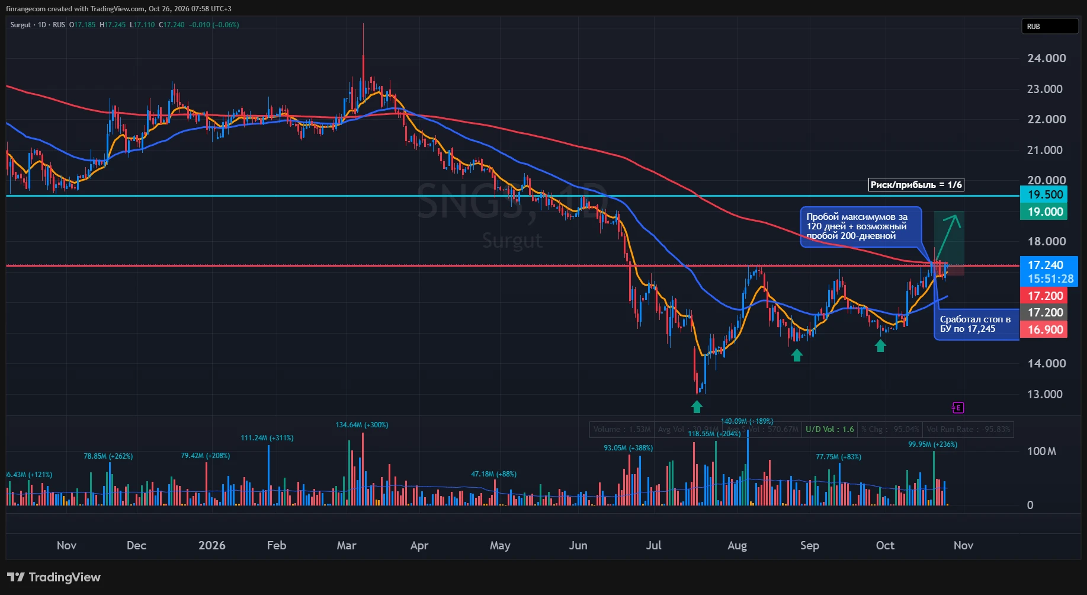Click 2026 on the time axis
The height and width of the screenshot is (595, 1087).
click(212, 545)
